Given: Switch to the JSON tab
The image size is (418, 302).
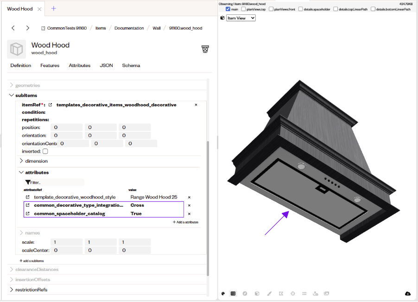Looking at the screenshot, I should pos(106,66).
